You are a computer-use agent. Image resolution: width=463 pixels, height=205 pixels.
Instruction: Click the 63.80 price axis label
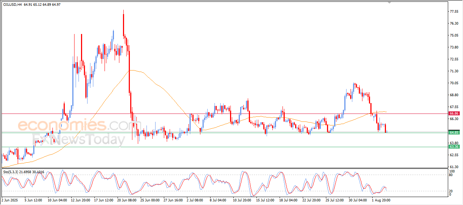pyautogui.click(x=454, y=143)
